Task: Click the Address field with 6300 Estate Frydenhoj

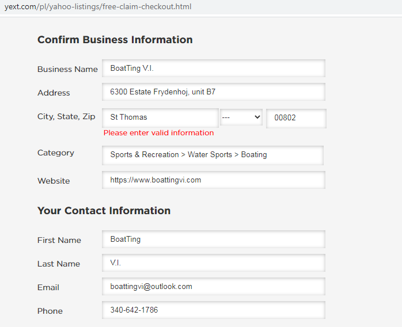Action: pos(213,92)
